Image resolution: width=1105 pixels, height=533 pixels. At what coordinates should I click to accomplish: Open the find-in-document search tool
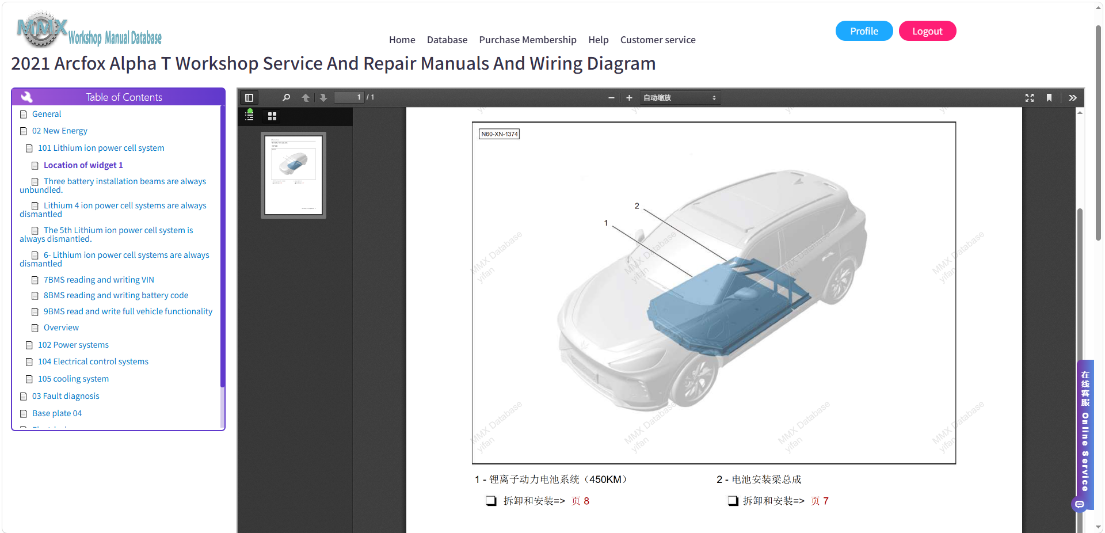point(286,98)
